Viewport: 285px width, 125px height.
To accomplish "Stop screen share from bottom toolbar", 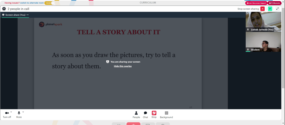I will coord(154,115).
